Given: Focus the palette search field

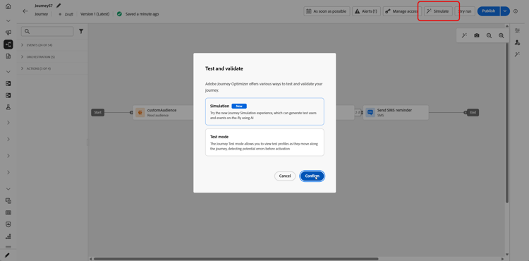Looking at the screenshot, I should click(47, 31).
